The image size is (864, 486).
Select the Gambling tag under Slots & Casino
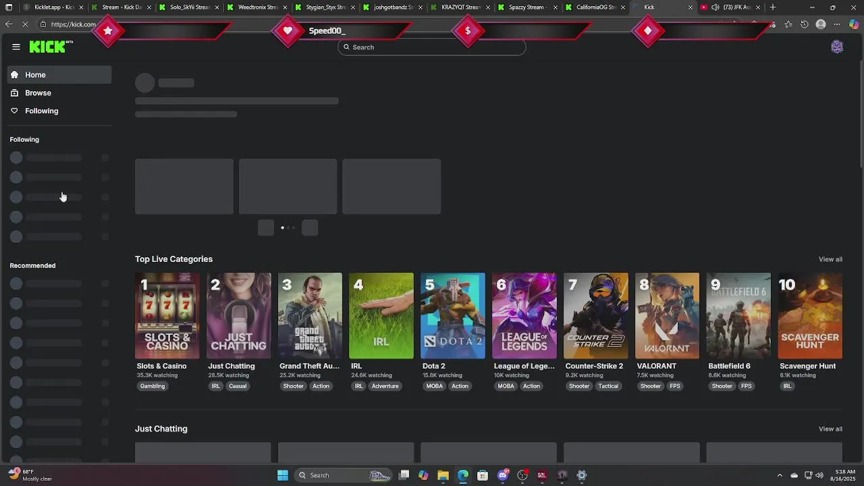153,386
